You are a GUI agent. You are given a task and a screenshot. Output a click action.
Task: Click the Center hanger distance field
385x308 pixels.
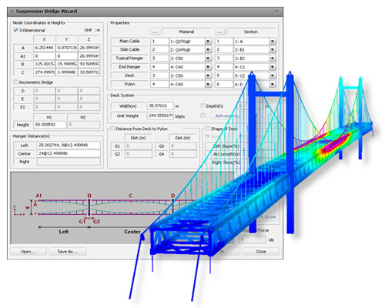(x=69, y=153)
